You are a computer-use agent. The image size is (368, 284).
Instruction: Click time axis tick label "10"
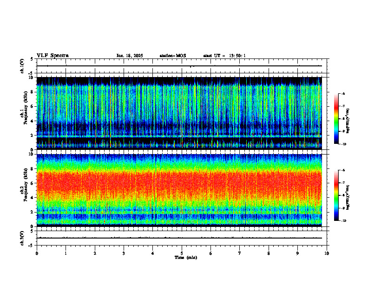[327, 253]
